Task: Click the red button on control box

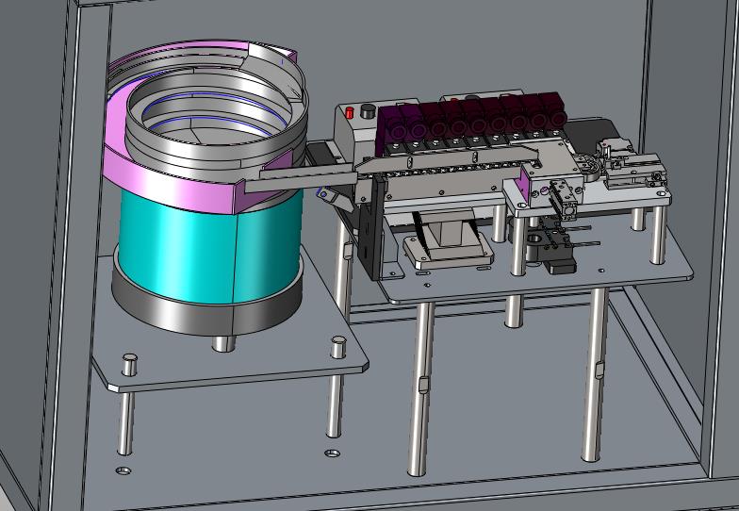Action: pos(349,113)
